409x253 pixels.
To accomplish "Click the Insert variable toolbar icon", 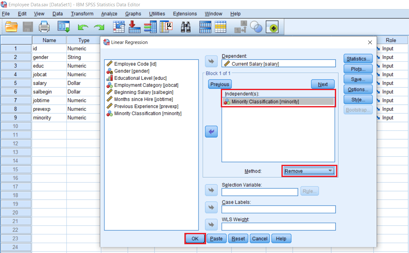I will [221, 27].
